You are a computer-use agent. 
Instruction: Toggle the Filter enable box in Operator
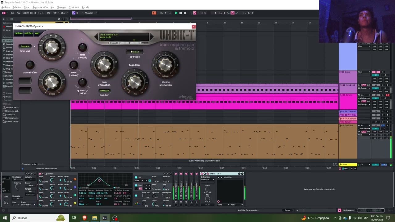(x=136, y=185)
